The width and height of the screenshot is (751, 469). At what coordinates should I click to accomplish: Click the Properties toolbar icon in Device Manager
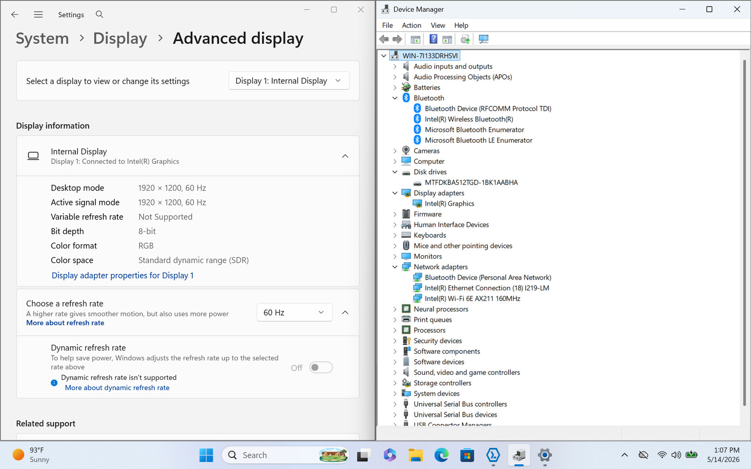[x=447, y=39]
